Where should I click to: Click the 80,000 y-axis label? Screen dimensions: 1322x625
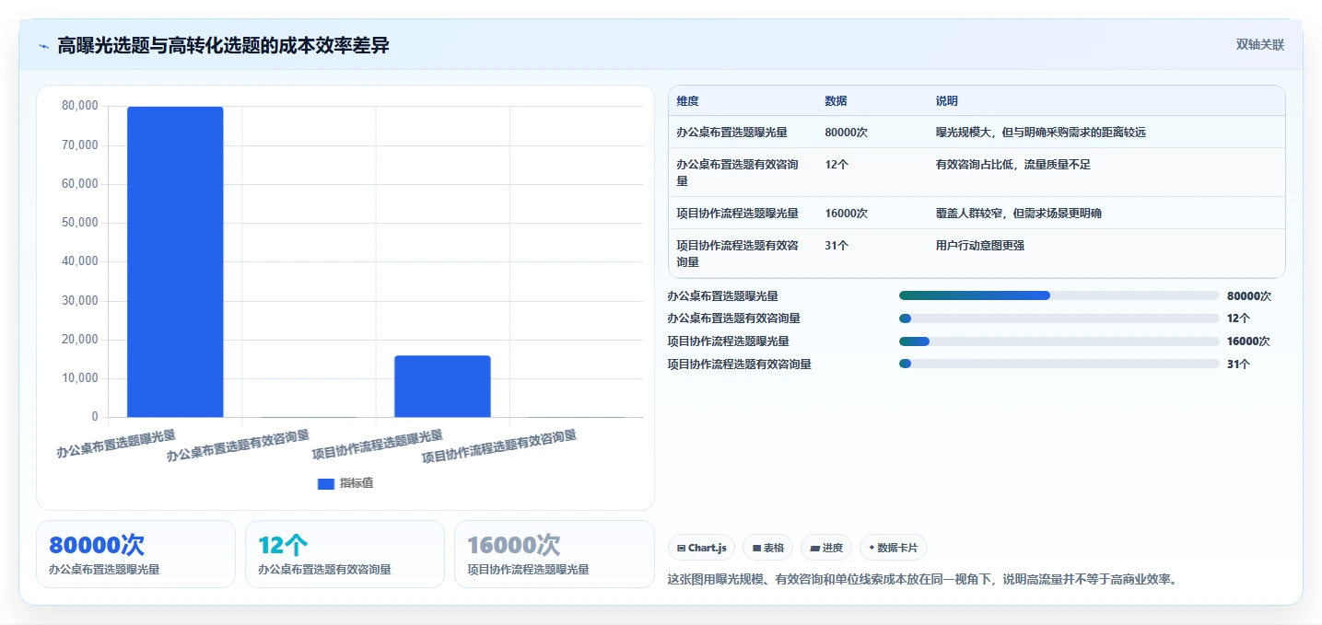80,106
